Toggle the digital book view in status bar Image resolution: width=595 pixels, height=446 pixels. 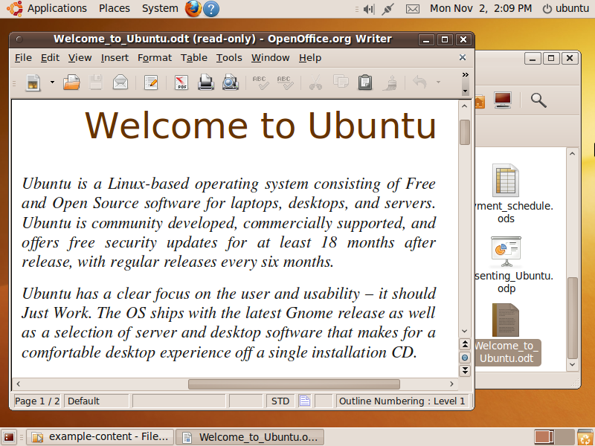click(x=305, y=401)
